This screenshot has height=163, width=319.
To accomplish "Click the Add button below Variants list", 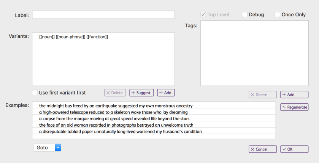I will pos(166,93).
